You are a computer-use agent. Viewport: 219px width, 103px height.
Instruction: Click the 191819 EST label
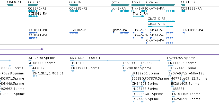(77, 63)
